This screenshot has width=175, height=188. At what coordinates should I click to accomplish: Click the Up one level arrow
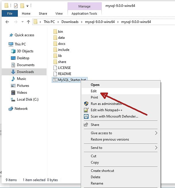tap(28, 22)
